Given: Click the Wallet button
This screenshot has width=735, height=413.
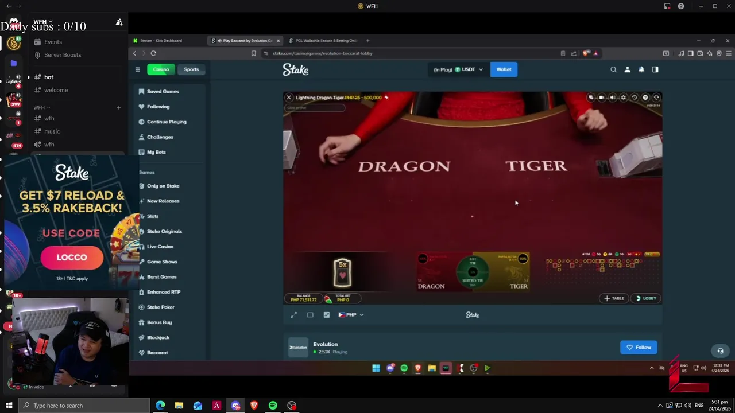Looking at the screenshot, I should (504, 69).
